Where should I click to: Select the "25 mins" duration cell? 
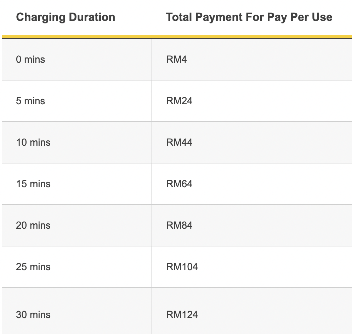[x=33, y=267]
